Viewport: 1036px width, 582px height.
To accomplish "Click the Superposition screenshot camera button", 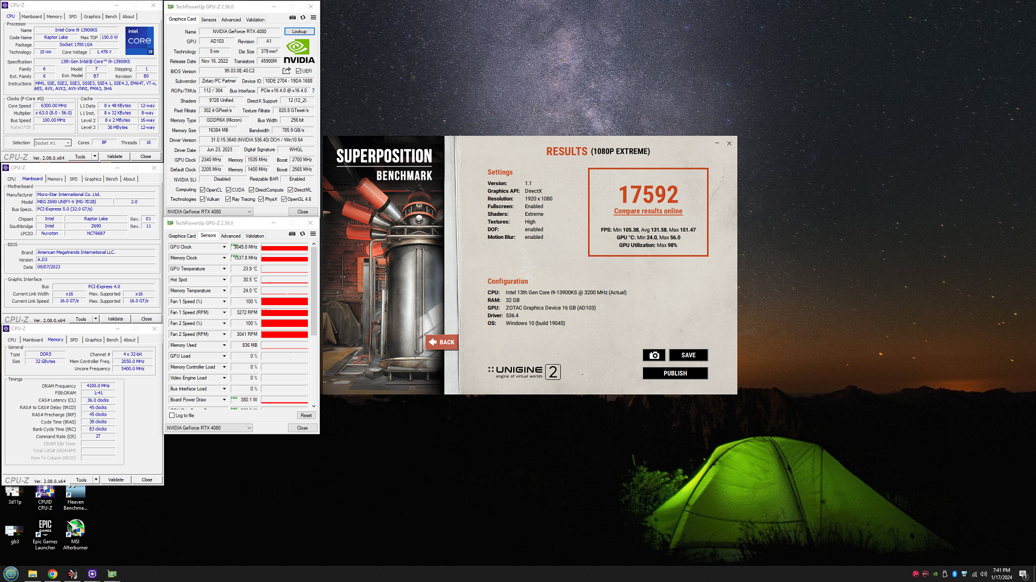I will pos(654,355).
